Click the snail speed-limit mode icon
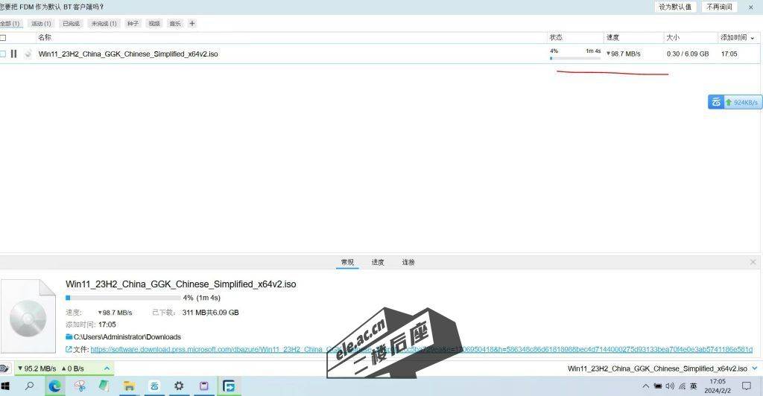Viewport: 763px width, 396px height. pyautogui.click(x=4, y=368)
